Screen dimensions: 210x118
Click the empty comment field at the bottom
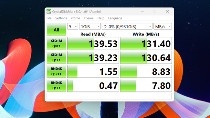coord(109,96)
